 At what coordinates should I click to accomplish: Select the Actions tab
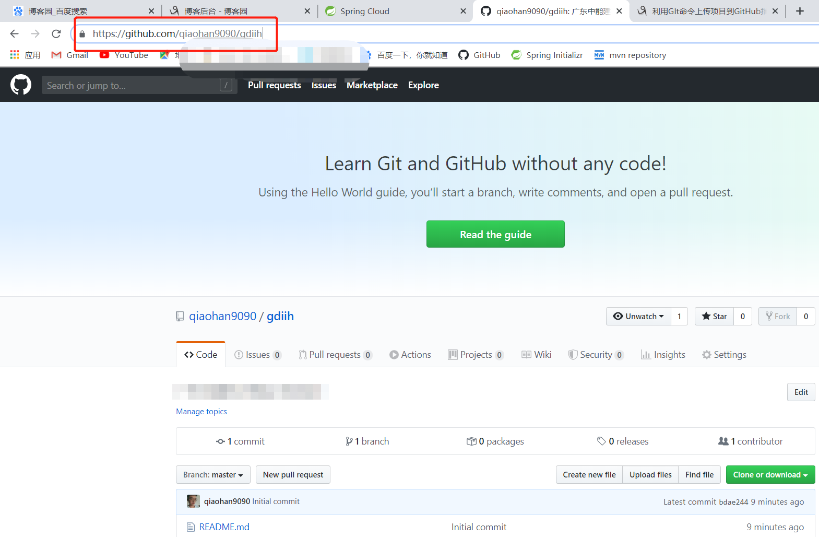(x=410, y=355)
